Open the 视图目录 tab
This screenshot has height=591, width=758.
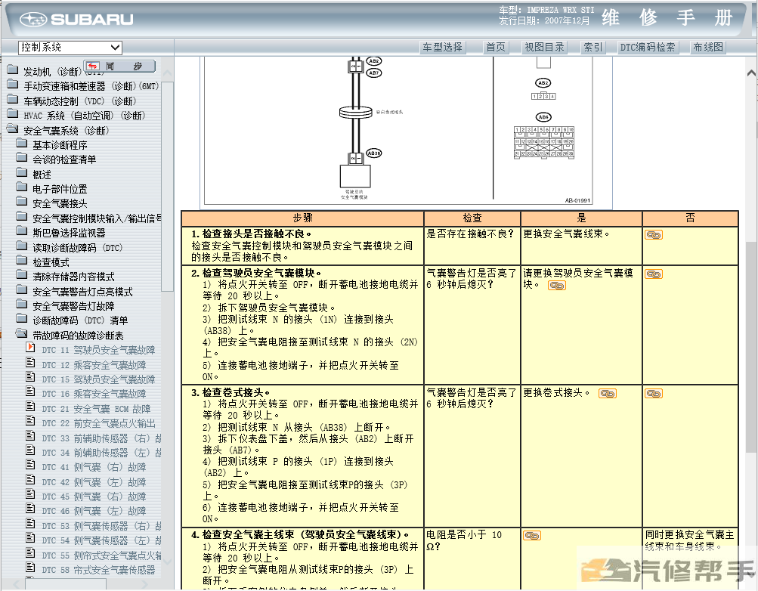coord(544,48)
